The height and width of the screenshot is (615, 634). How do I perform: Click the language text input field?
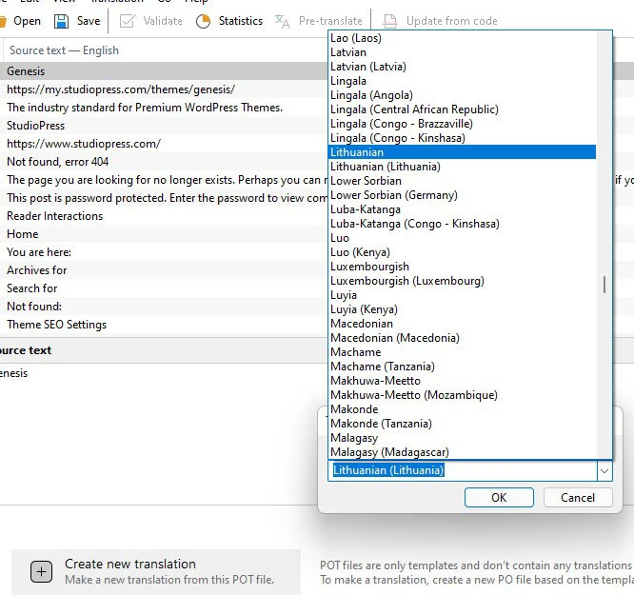coord(462,470)
